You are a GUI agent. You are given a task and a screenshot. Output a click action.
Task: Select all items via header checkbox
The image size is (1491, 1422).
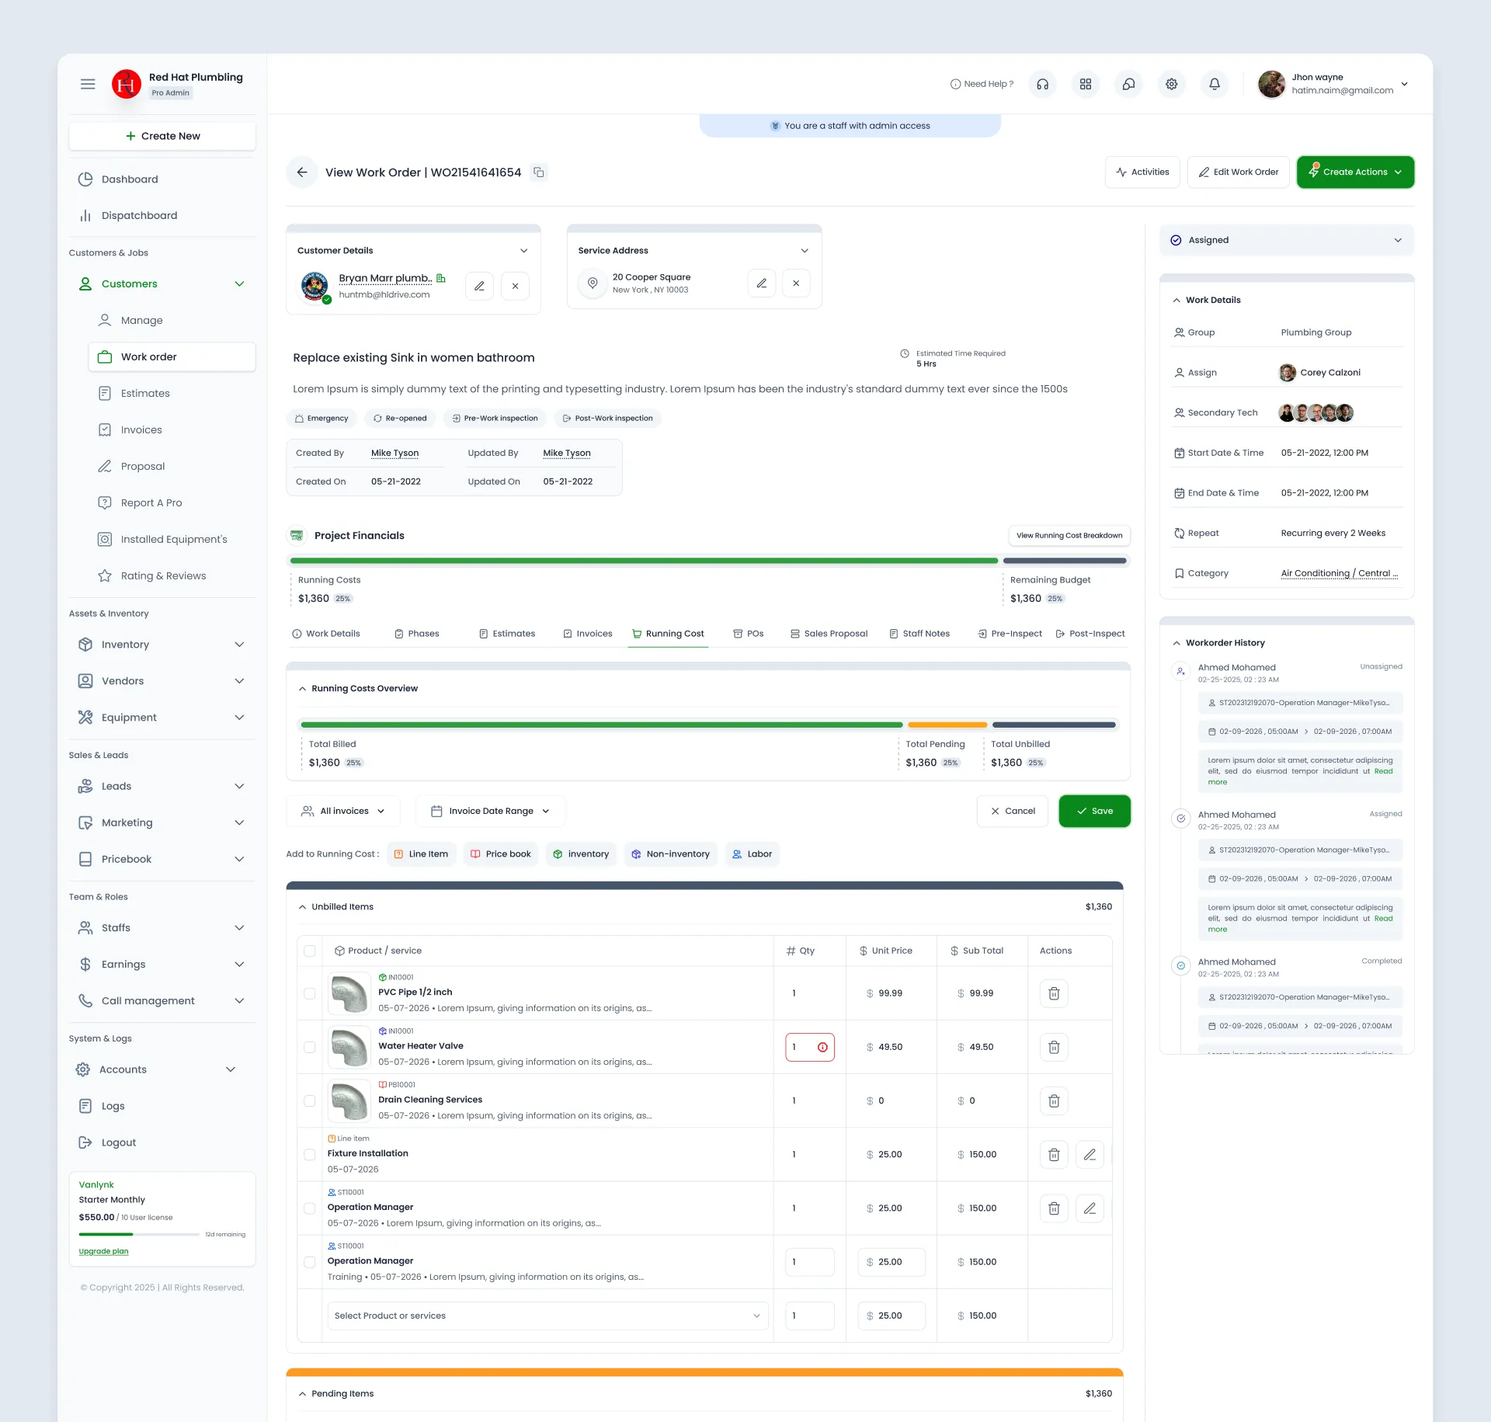[310, 951]
